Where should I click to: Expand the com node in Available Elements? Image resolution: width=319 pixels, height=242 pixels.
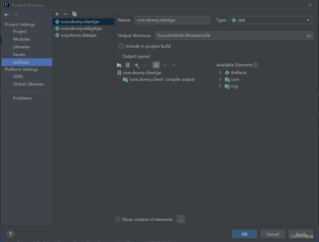tap(220, 79)
